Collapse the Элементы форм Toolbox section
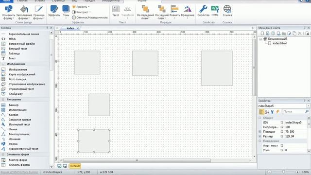 tap(3, 154)
